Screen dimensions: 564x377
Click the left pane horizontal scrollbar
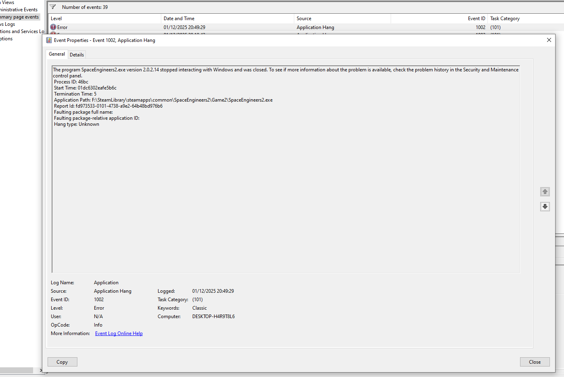coord(17,370)
